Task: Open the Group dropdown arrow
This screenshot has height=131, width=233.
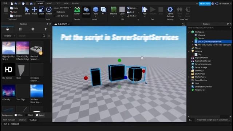Action: pos(137,8)
